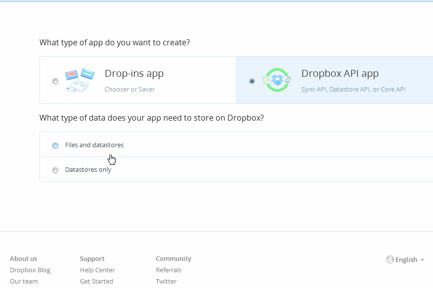The height and width of the screenshot is (288, 433).
Task: Click the Dropbox API sync box icon
Action: [277, 80]
